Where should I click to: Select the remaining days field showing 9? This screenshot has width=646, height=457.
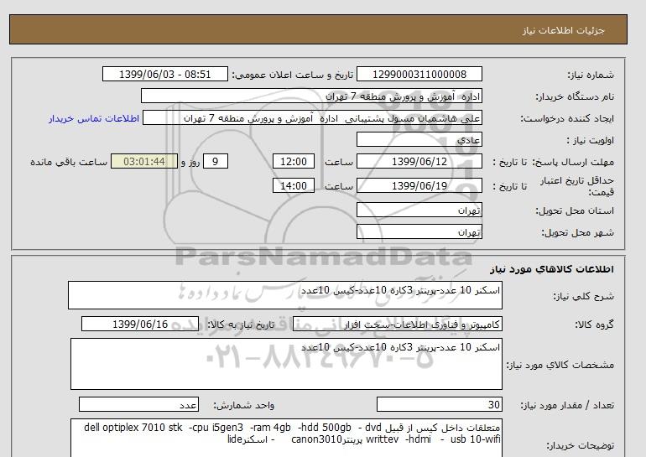(216, 161)
